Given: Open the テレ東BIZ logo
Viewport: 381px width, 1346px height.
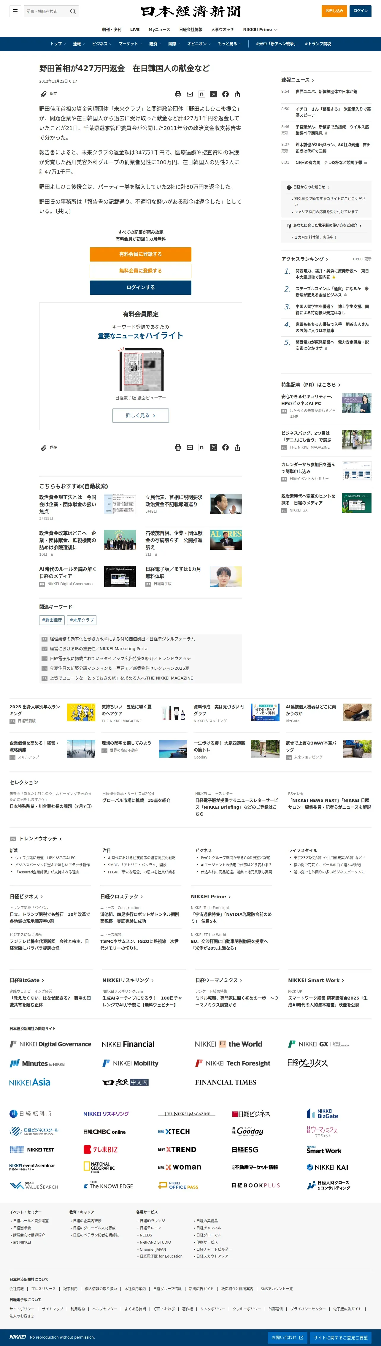Looking at the screenshot, I should pyautogui.click(x=101, y=1149).
